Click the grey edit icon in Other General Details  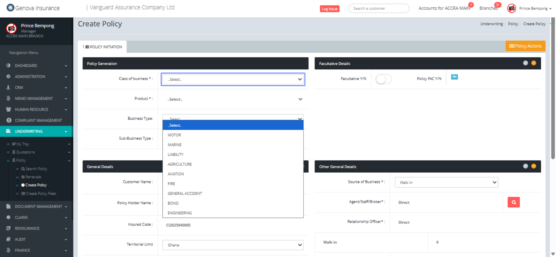[x=525, y=166]
